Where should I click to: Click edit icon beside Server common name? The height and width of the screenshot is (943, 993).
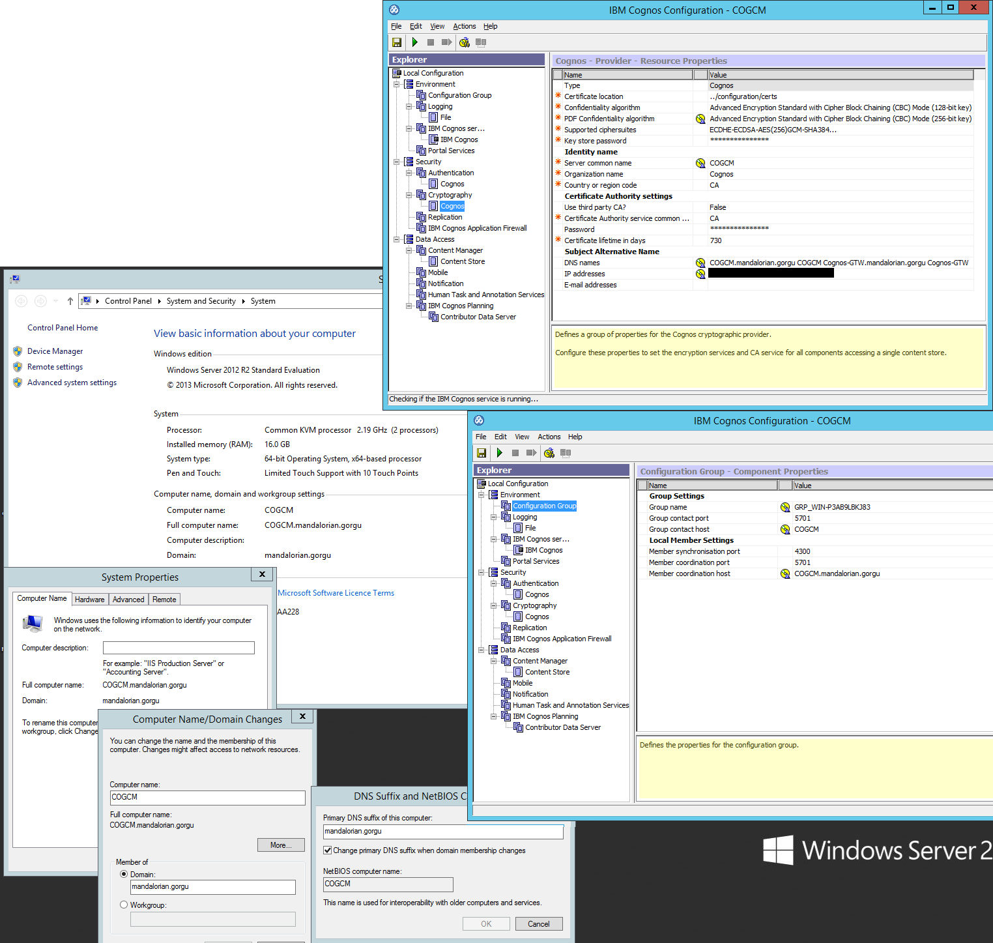tap(700, 163)
